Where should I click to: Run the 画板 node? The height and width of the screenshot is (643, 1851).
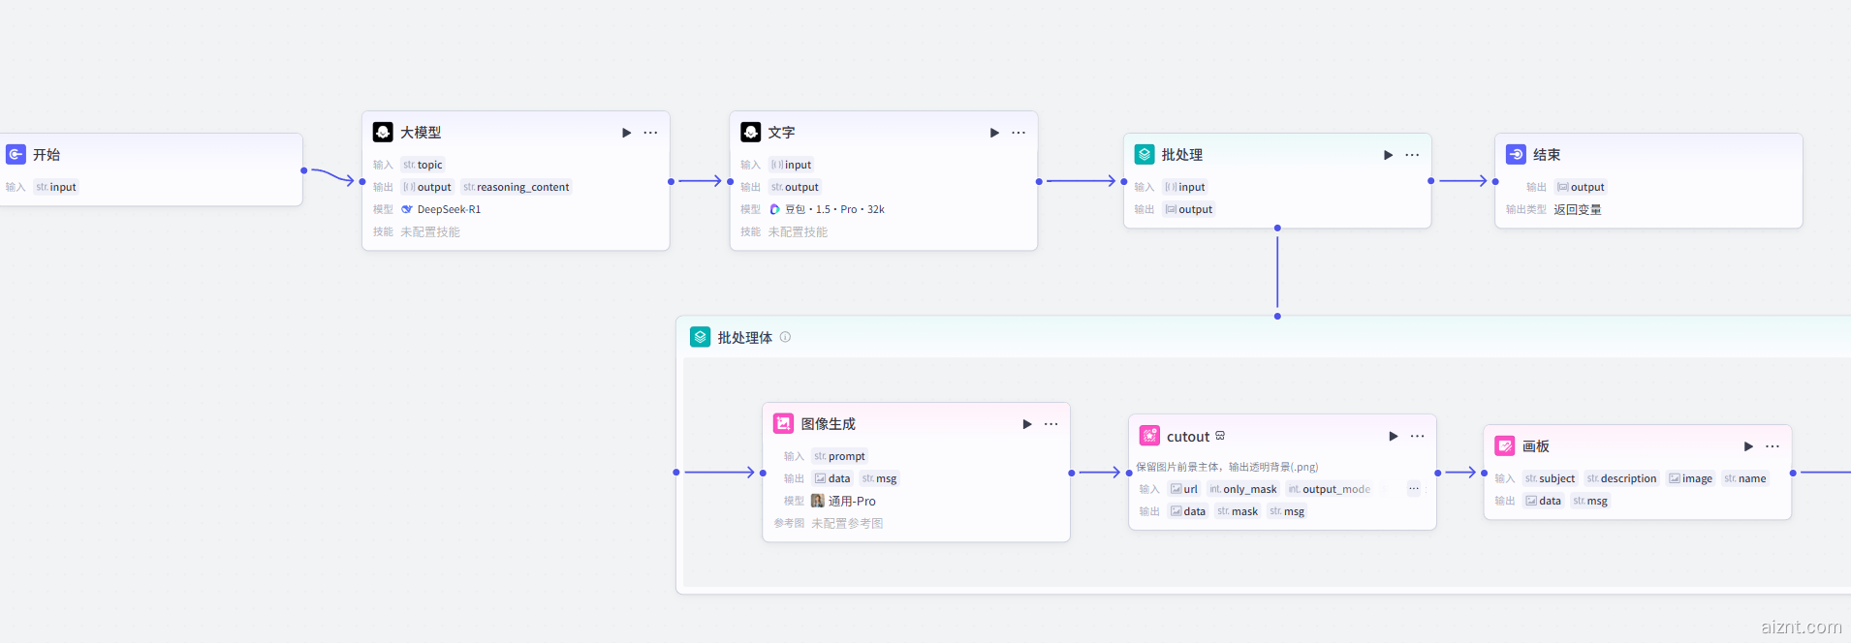coord(1748,446)
